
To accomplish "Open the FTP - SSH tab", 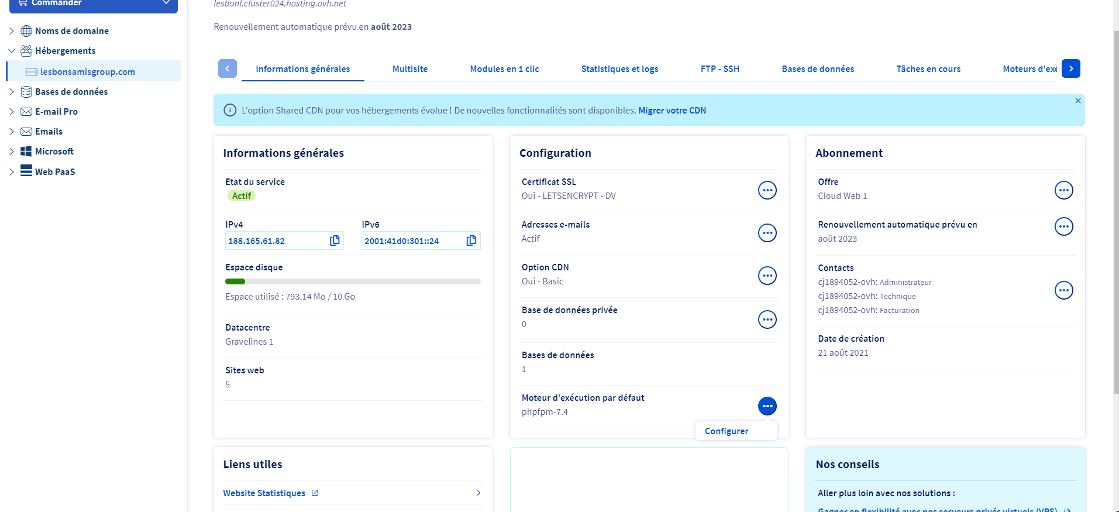I will click(719, 69).
